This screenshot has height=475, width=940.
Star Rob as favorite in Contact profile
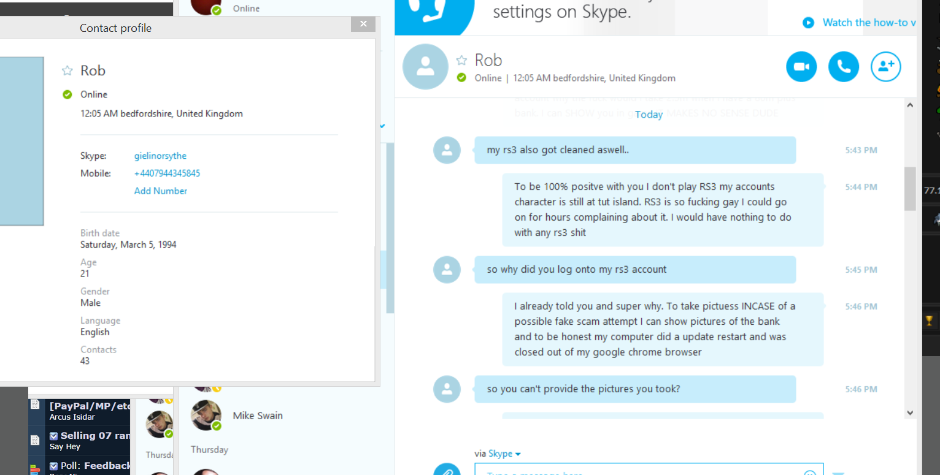(x=67, y=71)
